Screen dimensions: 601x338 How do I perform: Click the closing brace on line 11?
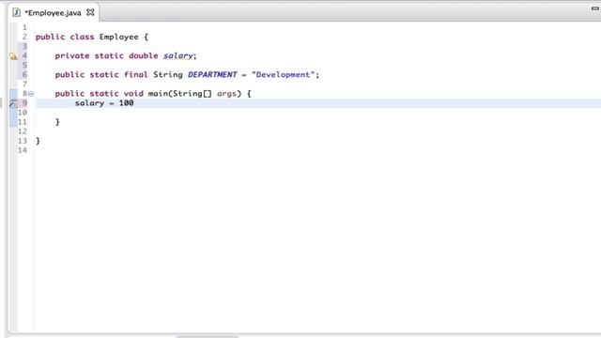[57, 122]
